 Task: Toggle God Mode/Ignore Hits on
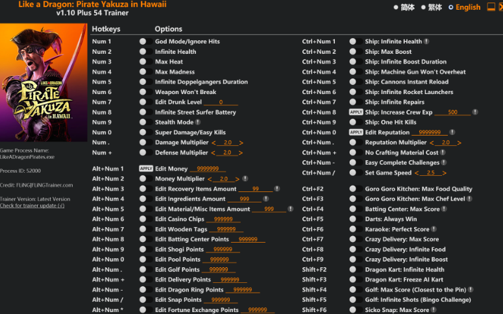[146, 42]
